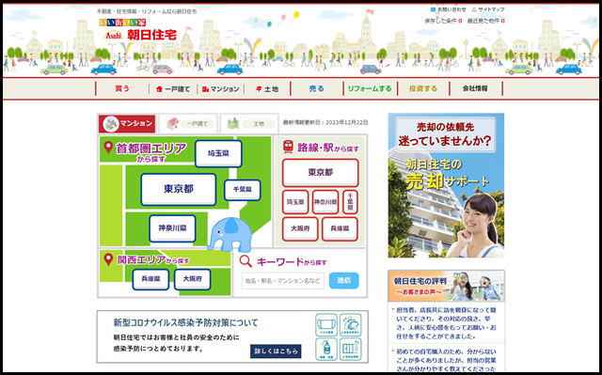This screenshot has height=375, width=602.
Task: Select 土地 in the navigation bar
Action: 267,89
